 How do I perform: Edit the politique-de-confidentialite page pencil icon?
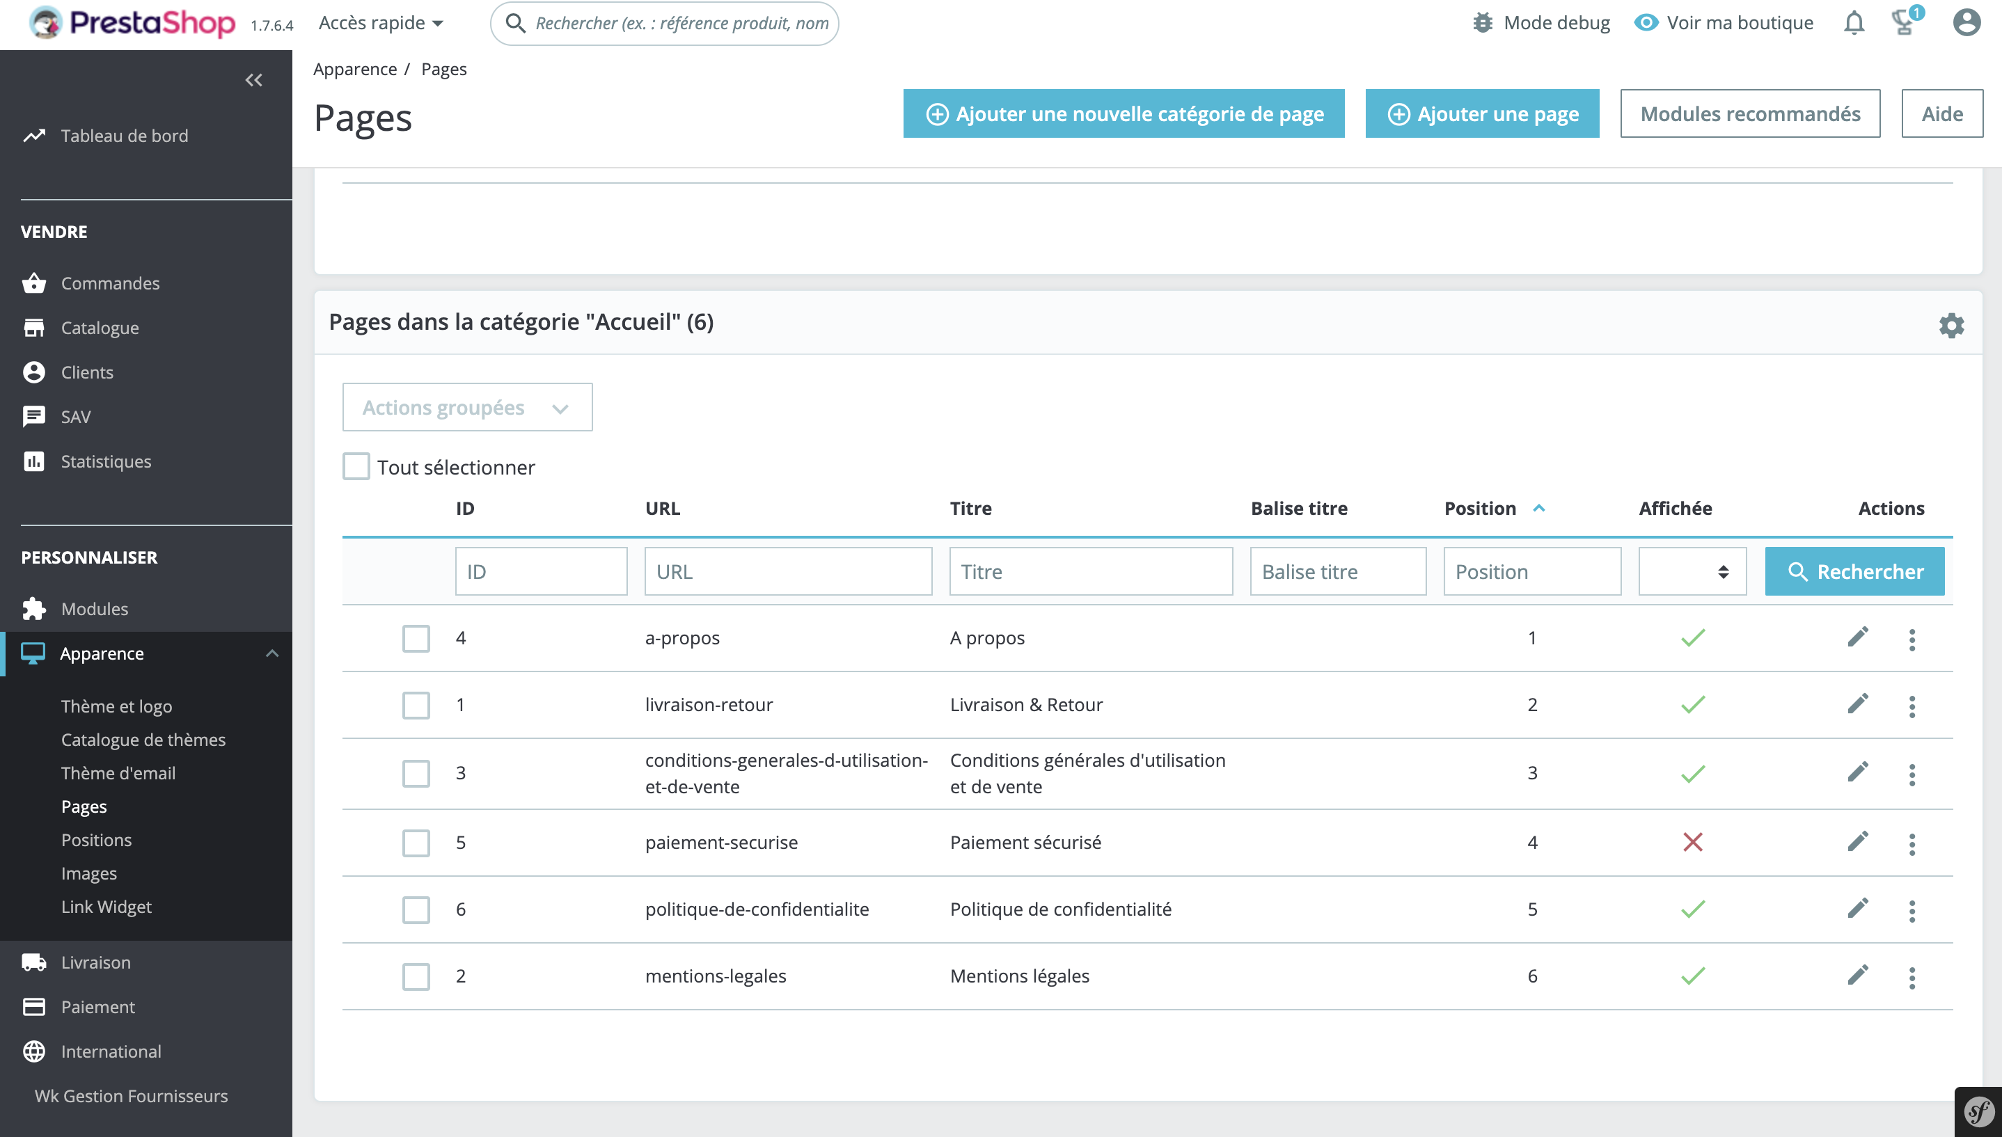[1857, 908]
